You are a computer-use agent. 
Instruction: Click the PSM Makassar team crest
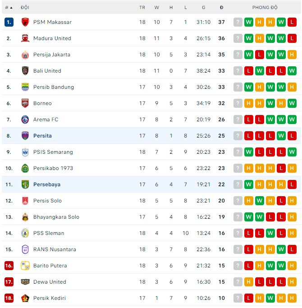[25, 22]
